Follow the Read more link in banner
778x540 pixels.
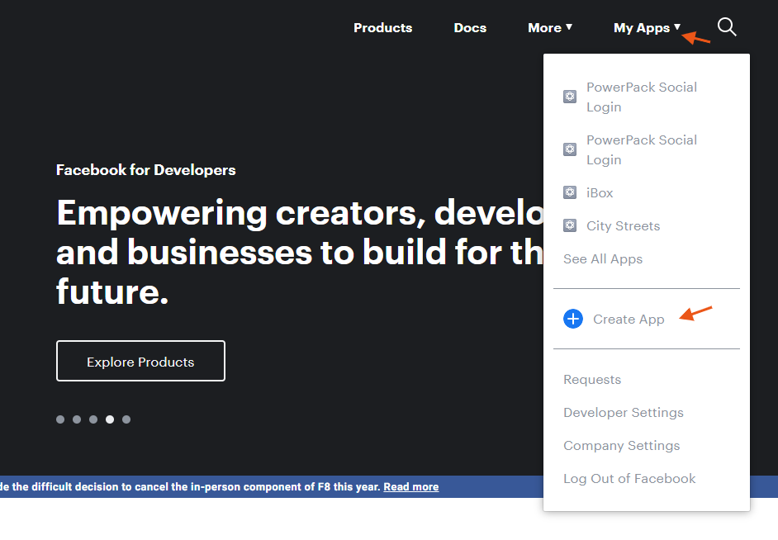pos(410,487)
